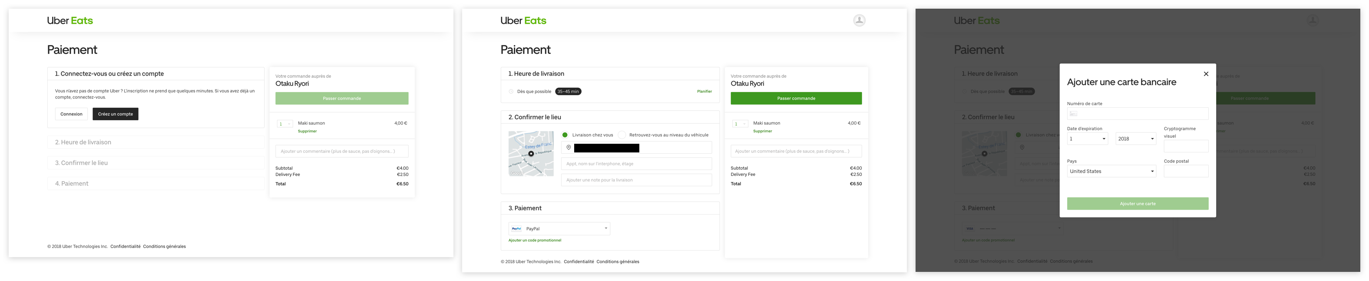Open Maki saumon quantity dropdown on sign-in checkout page
Screen dimensions: 1369x281
[285, 124]
